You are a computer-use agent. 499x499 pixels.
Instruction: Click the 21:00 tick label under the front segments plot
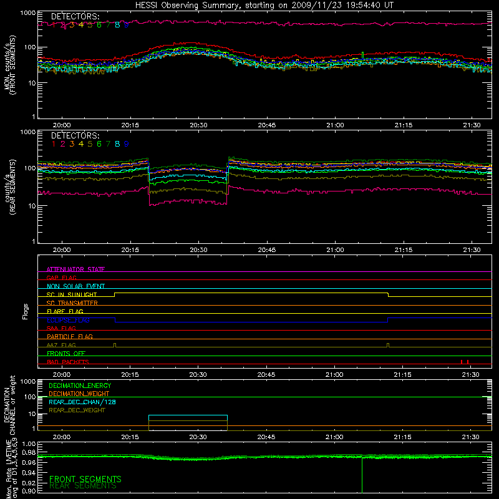[335, 125]
